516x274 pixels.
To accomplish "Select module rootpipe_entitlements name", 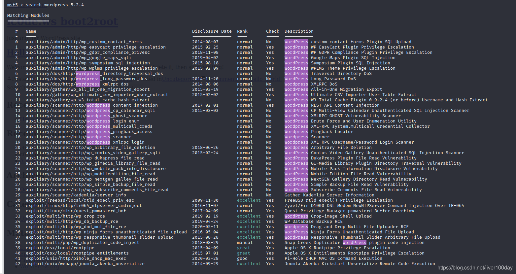I will coord(77,253).
